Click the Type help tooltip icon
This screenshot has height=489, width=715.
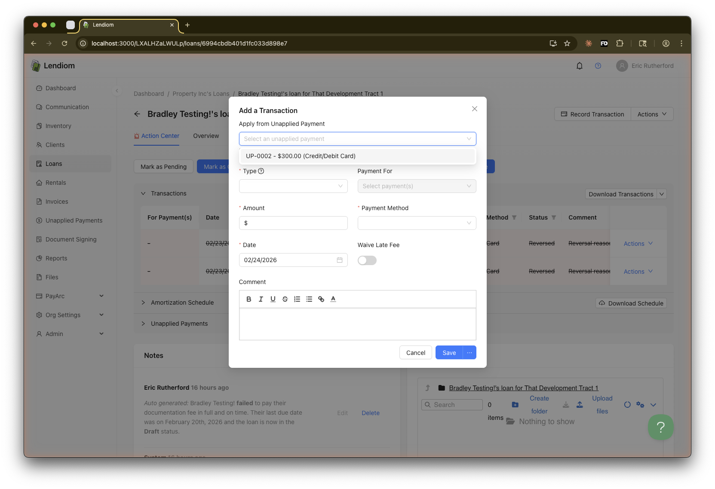click(x=261, y=171)
